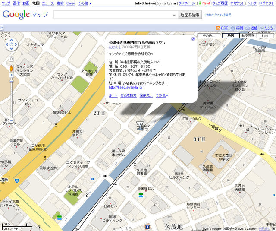Viewport: 276px width, 231px height.
Task: Open 動画 in top navigation
Action: [26, 3]
